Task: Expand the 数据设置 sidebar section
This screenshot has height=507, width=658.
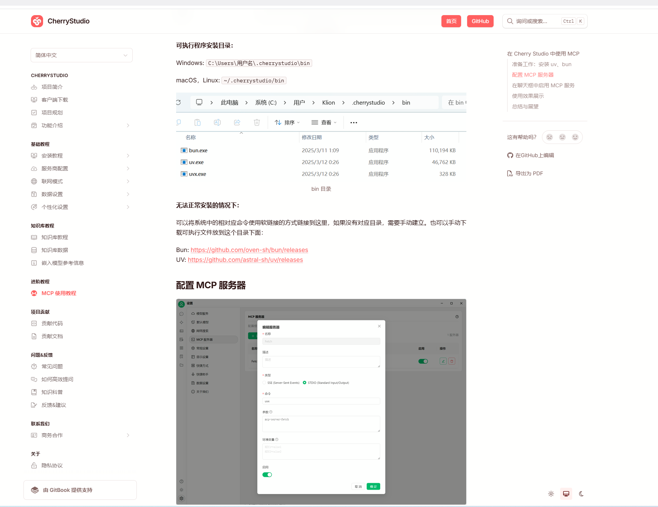Action: coord(128,194)
